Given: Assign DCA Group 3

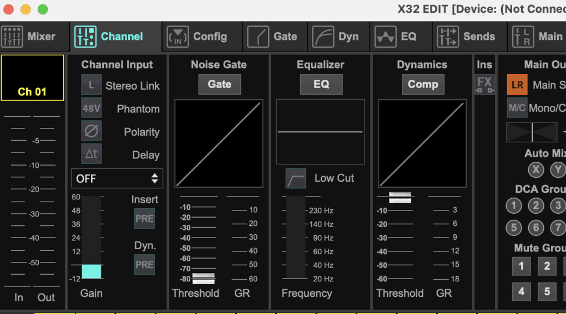Looking at the screenshot, I should [558, 205].
